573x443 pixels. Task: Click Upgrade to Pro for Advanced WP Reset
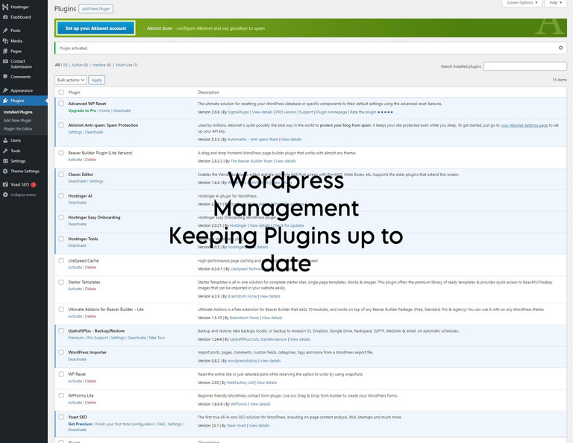tap(82, 110)
